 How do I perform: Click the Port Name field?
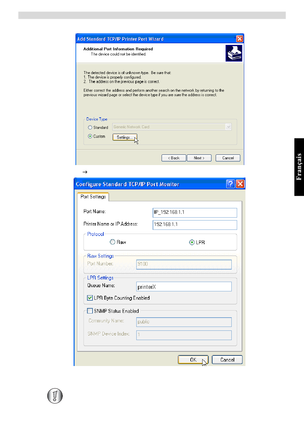pos(195,212)
